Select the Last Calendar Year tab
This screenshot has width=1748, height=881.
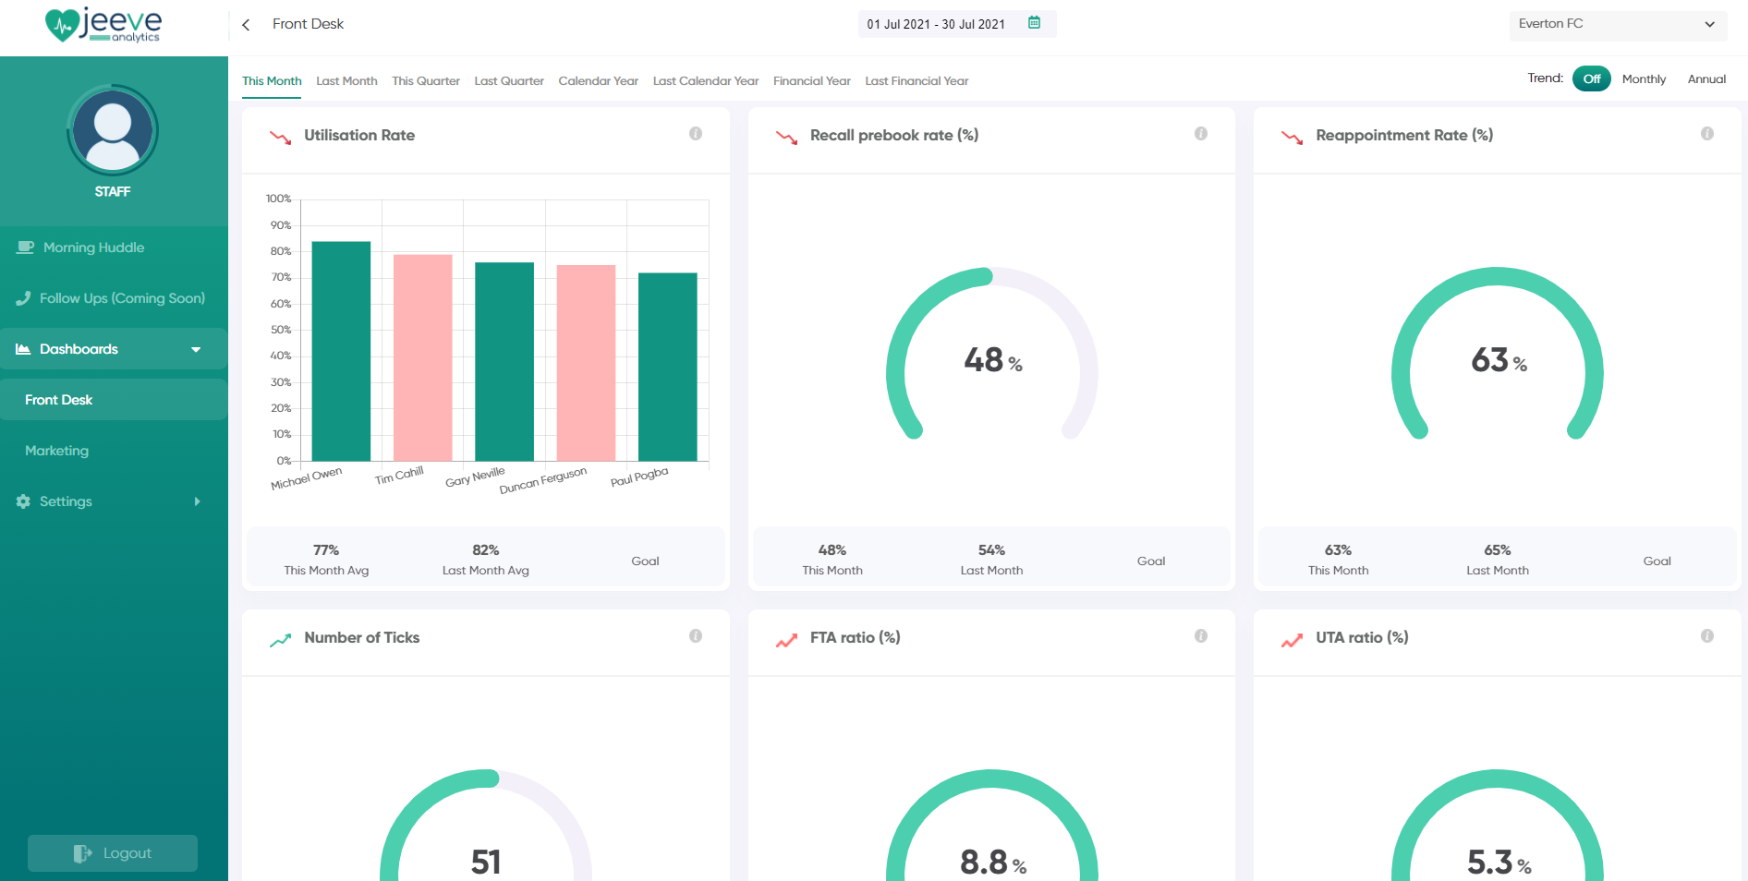pyautogui.click(x=706, y=81)
